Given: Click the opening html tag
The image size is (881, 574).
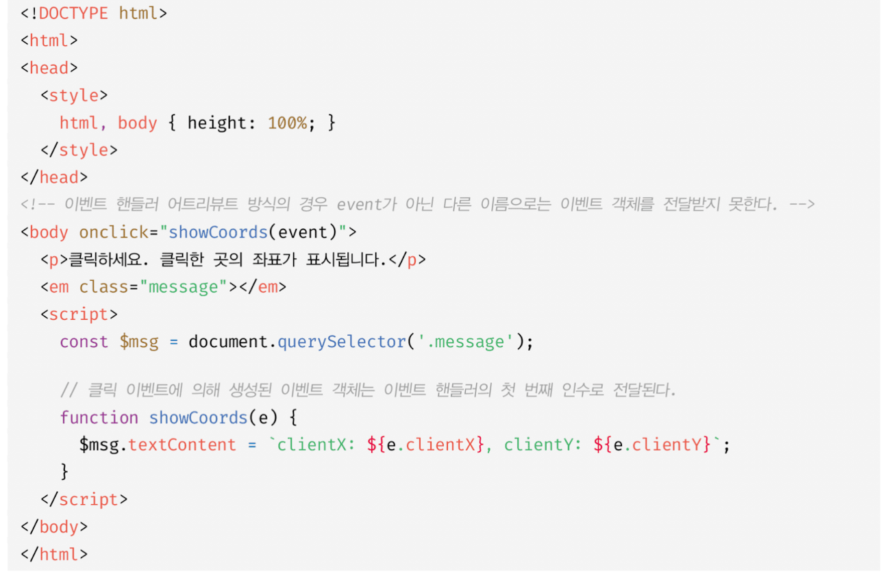Looking at the screenshot, I should [x=49, y=40].
